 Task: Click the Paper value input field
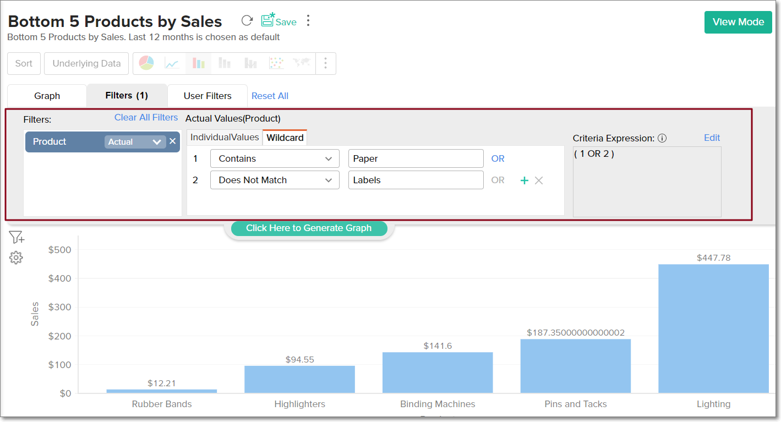pyautogui.click(x=416, y=158)
